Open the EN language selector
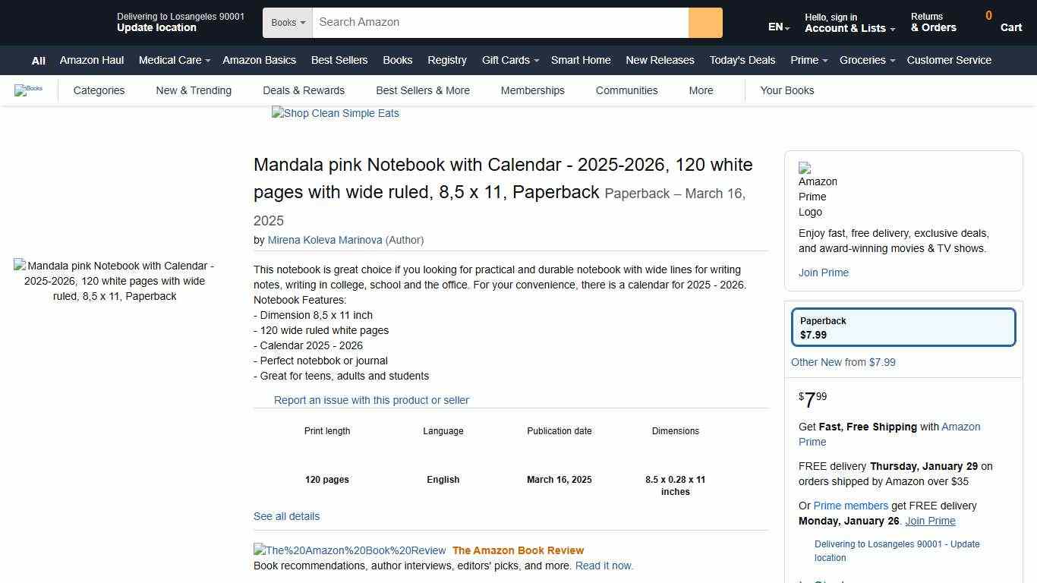Viewport: 1037px width, 583px height. click(x=778, y=27)
